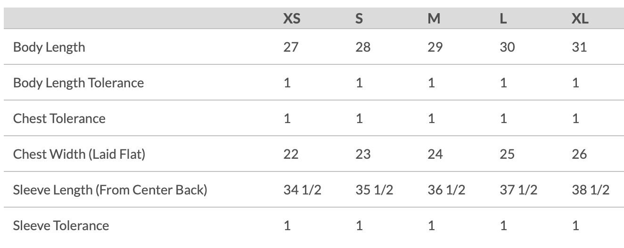
Task: Click the M size column header
Action: 434,19
